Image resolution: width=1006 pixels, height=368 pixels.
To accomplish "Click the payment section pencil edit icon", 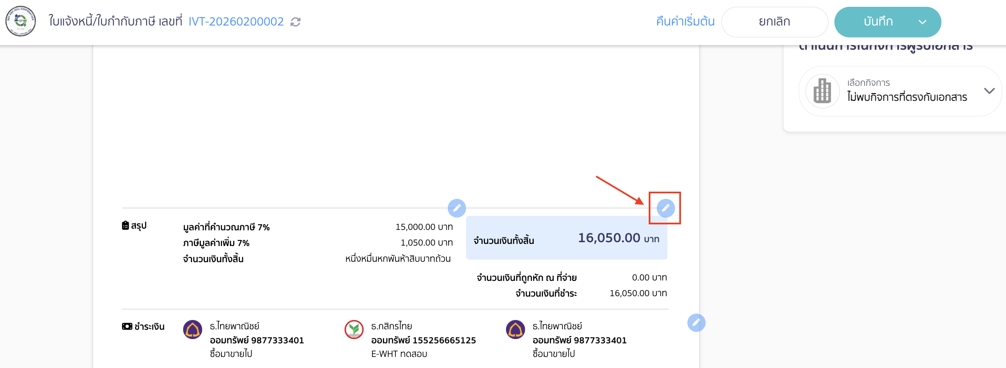I will (696, 323).
